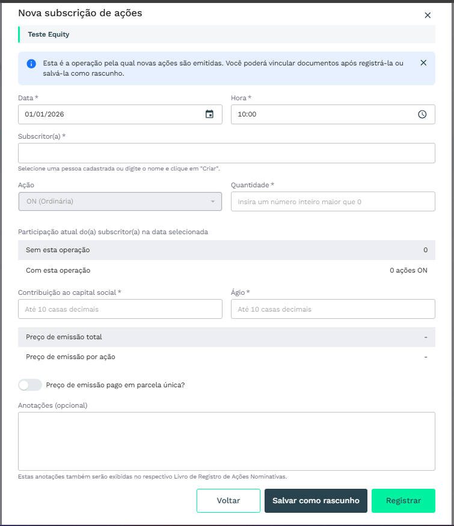
Task: Click the Sem esta operação row
Action: tap(226, 250)
